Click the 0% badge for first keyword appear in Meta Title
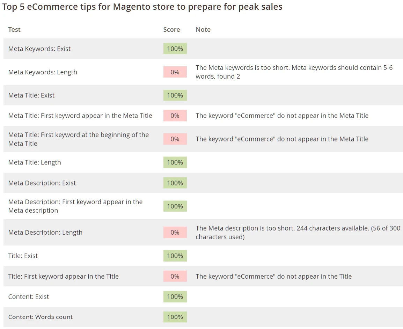Viewport: 403px width, 329px height. point(175,116)
